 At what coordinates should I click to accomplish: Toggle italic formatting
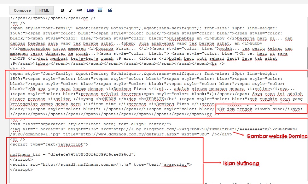coord(71,10)
